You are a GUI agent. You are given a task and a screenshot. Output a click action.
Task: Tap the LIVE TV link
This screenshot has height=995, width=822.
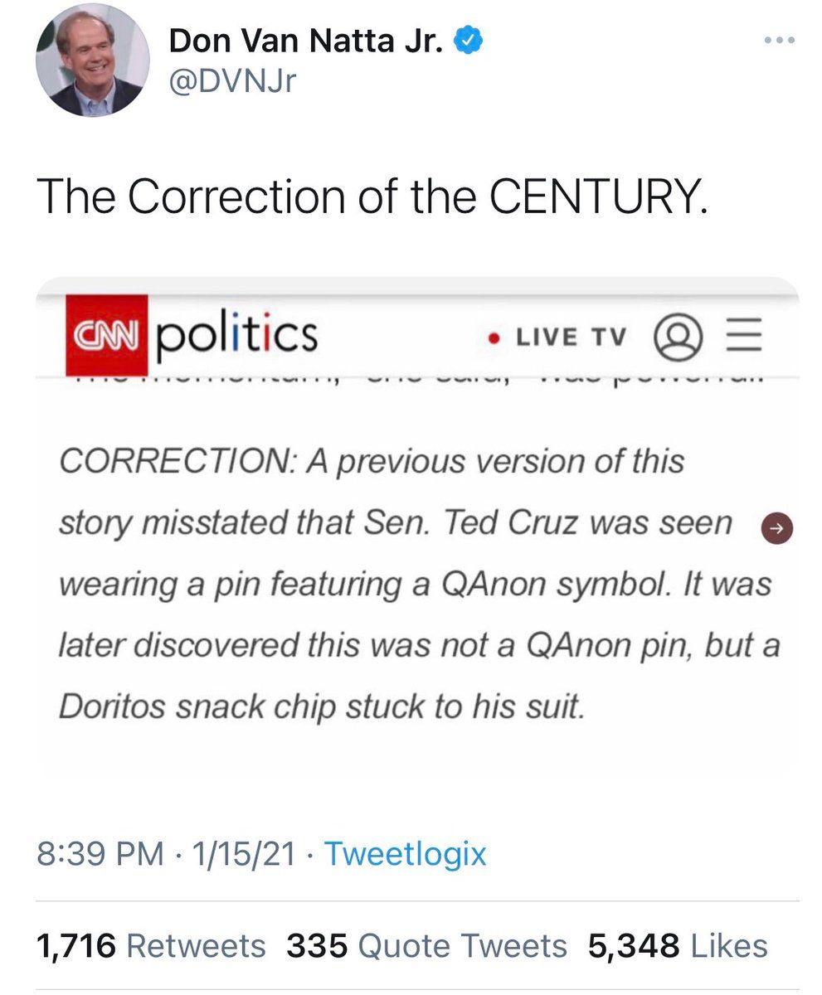(x=571, y=337)
